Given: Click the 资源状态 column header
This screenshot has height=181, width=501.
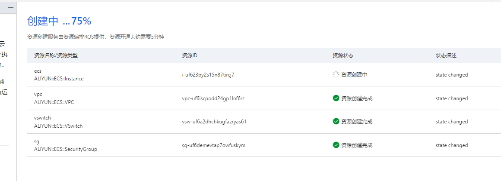Looking at the screenshot, I should 343,55.
